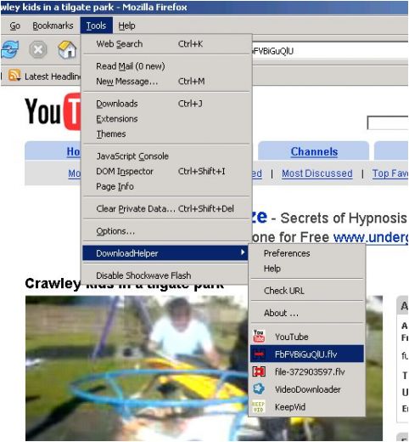Image resolution: width=409 pixels, height=442 pixels.
Task: Open About ... in DownloadHelper submenu
Action: tap(307, 313)
